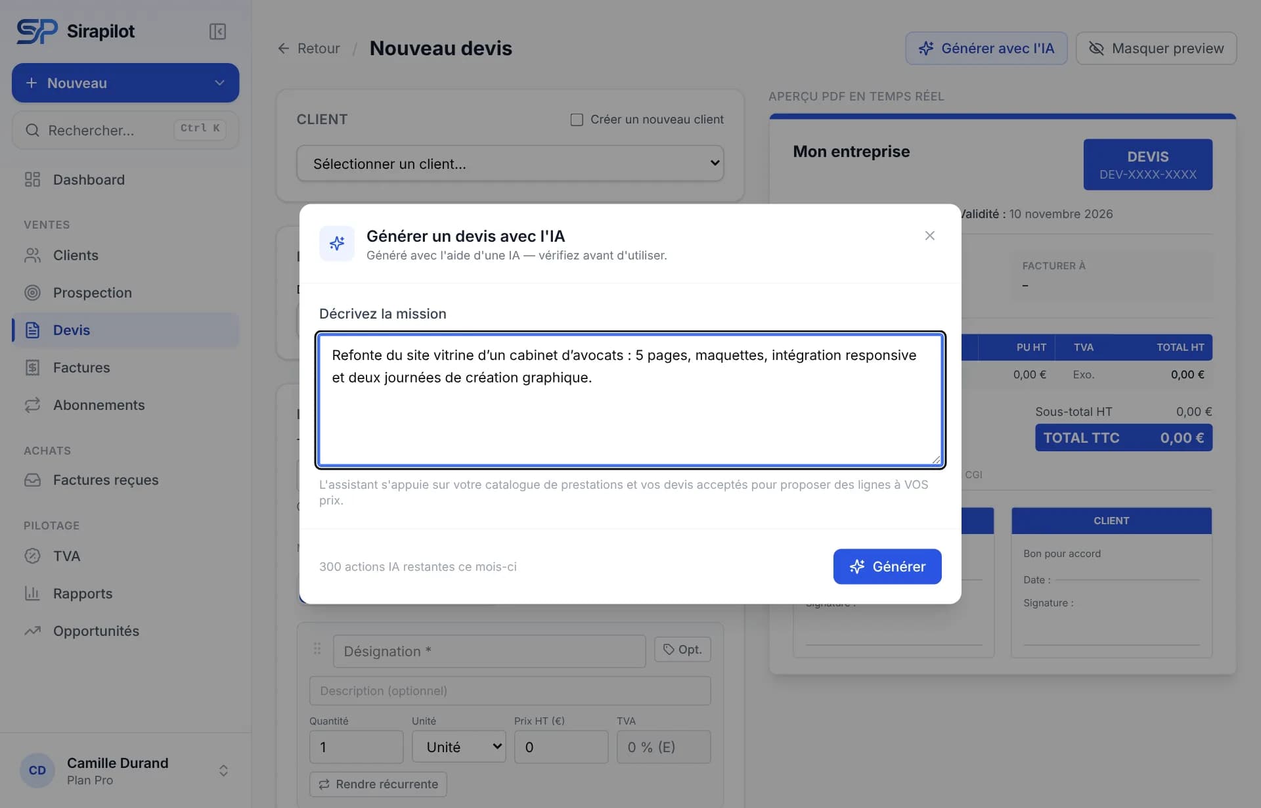This screenshot has height=808, width=1261.
Task: Click the textarea resize grip corner
Action: coord(936,459)
